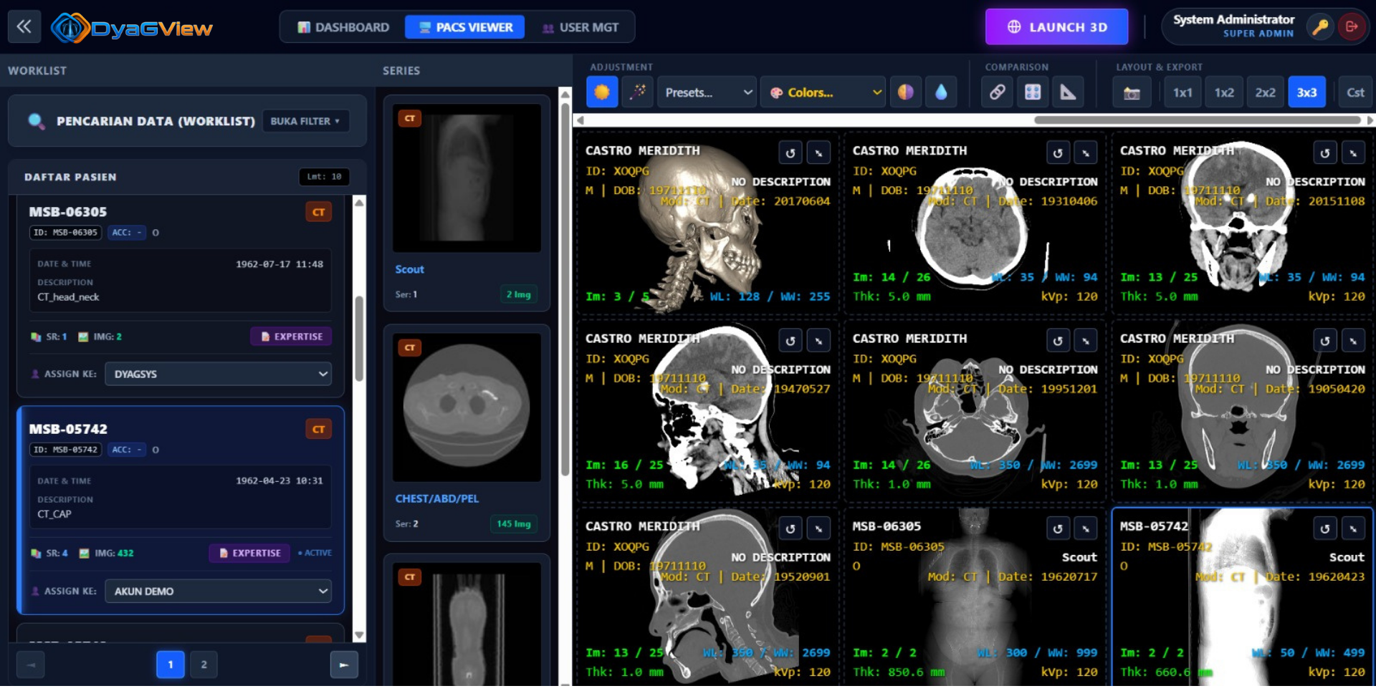Click the toolbar scrollbar left arrow
Image resolution: width=1376 pixels, height=691 pixels.
coord(580,120)
